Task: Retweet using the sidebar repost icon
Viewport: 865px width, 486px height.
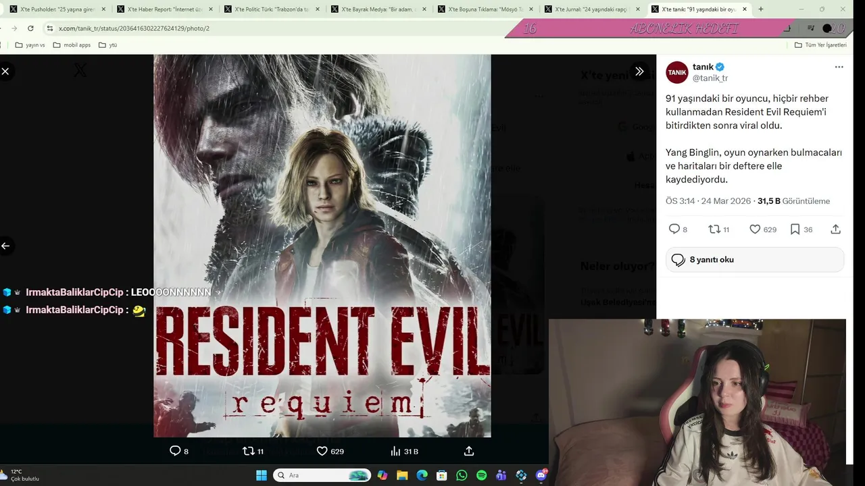Action: pyautogui.click(x=714, y=230)
